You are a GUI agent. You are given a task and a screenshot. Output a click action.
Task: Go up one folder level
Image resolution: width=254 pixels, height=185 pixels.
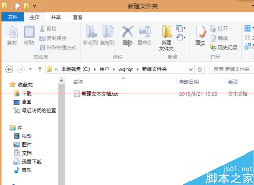(40, 69)
